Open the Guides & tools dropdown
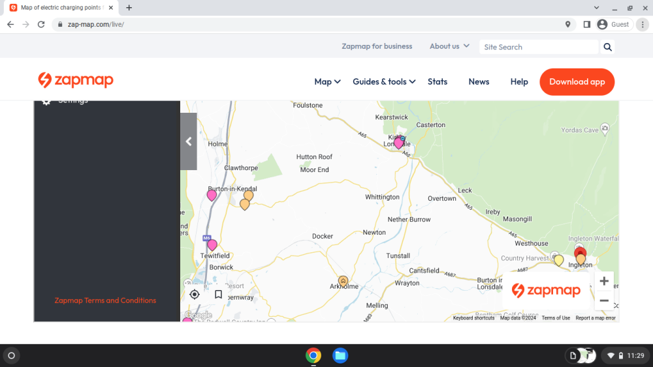653x367 pixels. pos(384,82)
